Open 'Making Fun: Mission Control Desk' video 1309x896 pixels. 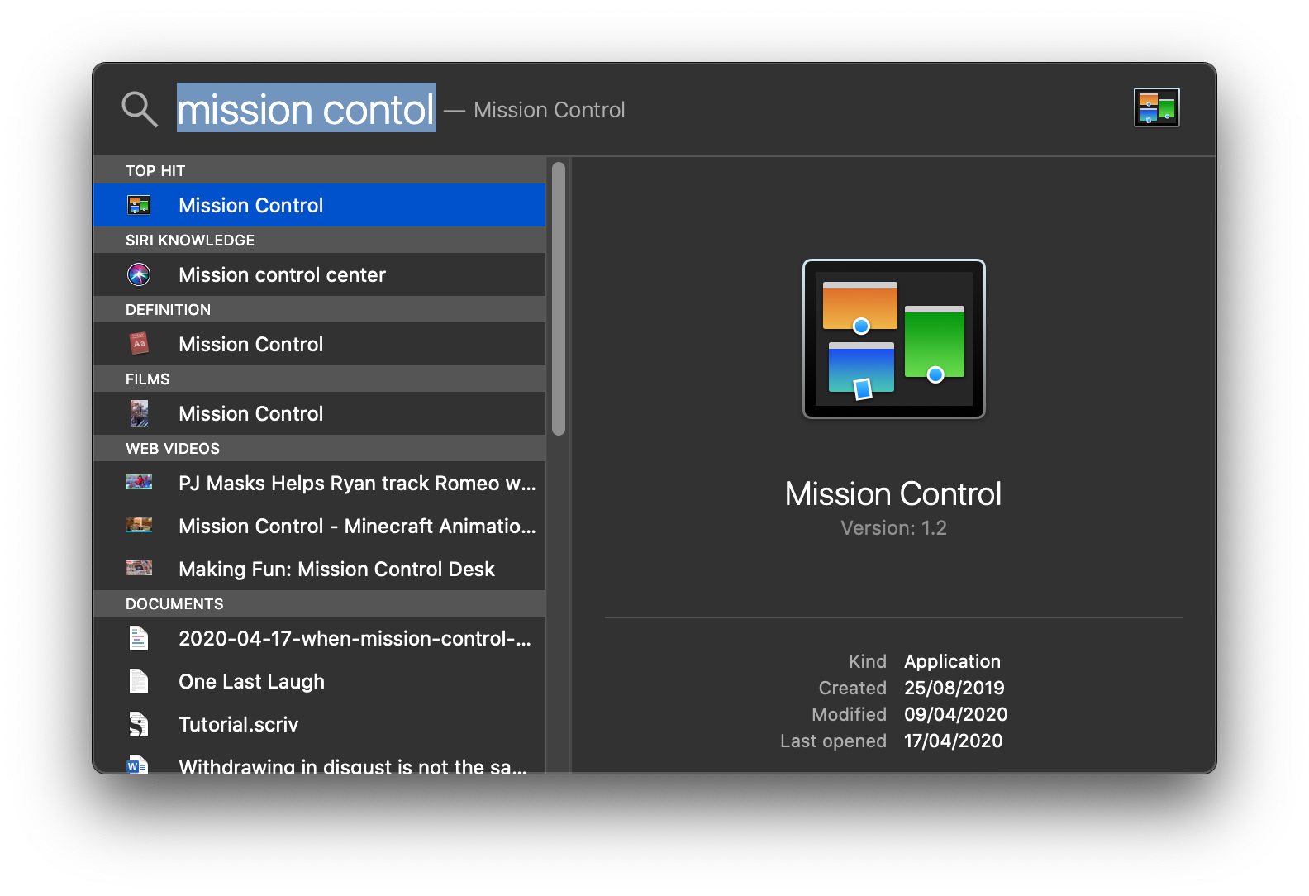319,569
